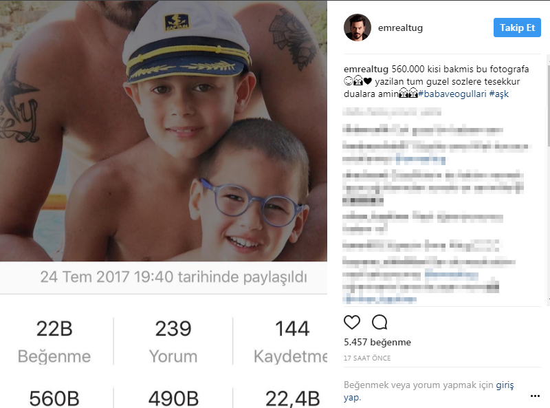The image size is (550, 408).
Task: Open the #babaveogullari hashtag
Action: (452, 94)
